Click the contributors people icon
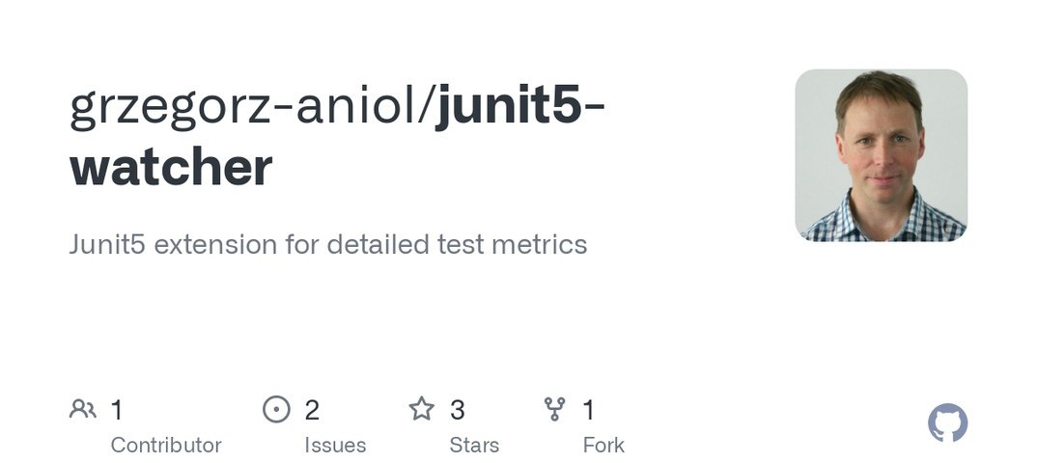This screenshot has height=463, width=1037. (x=83, y=410)
